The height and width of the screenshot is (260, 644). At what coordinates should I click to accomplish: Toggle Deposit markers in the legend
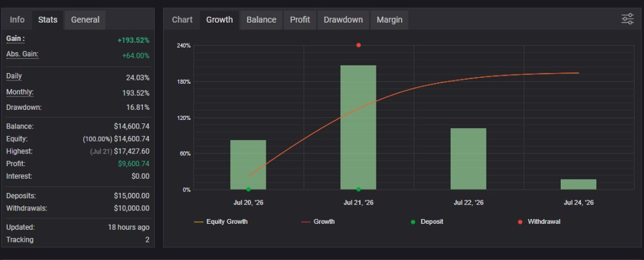tap(427, 222)
